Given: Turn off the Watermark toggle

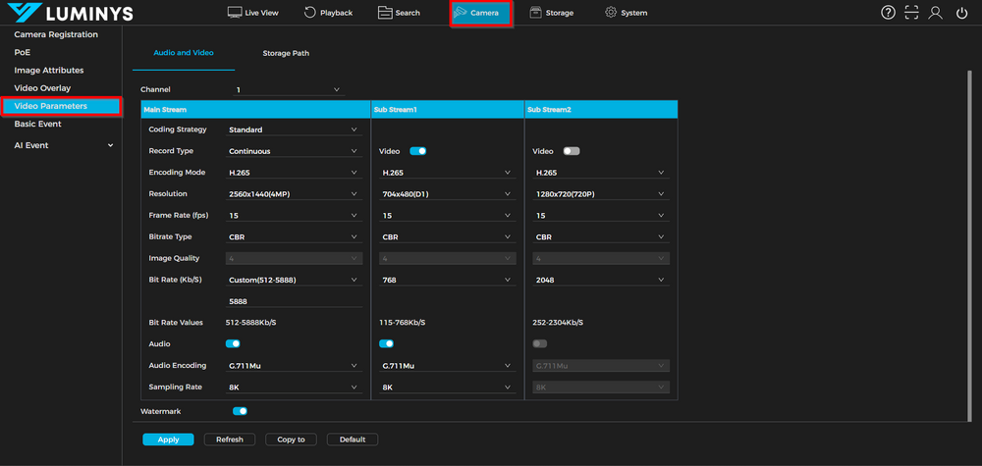Looking at the screenshot, I should pos(240,412).
